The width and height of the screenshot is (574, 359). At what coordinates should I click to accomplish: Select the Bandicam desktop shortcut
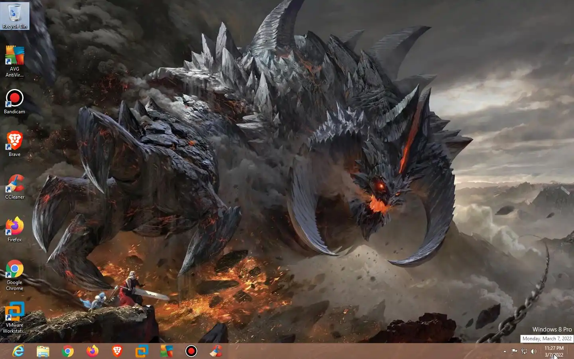point(15,101)
